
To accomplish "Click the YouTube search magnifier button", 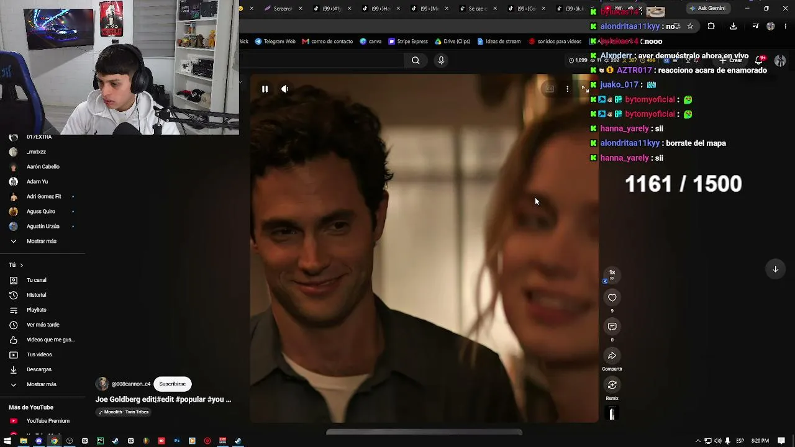I will [x=416, y=60].
